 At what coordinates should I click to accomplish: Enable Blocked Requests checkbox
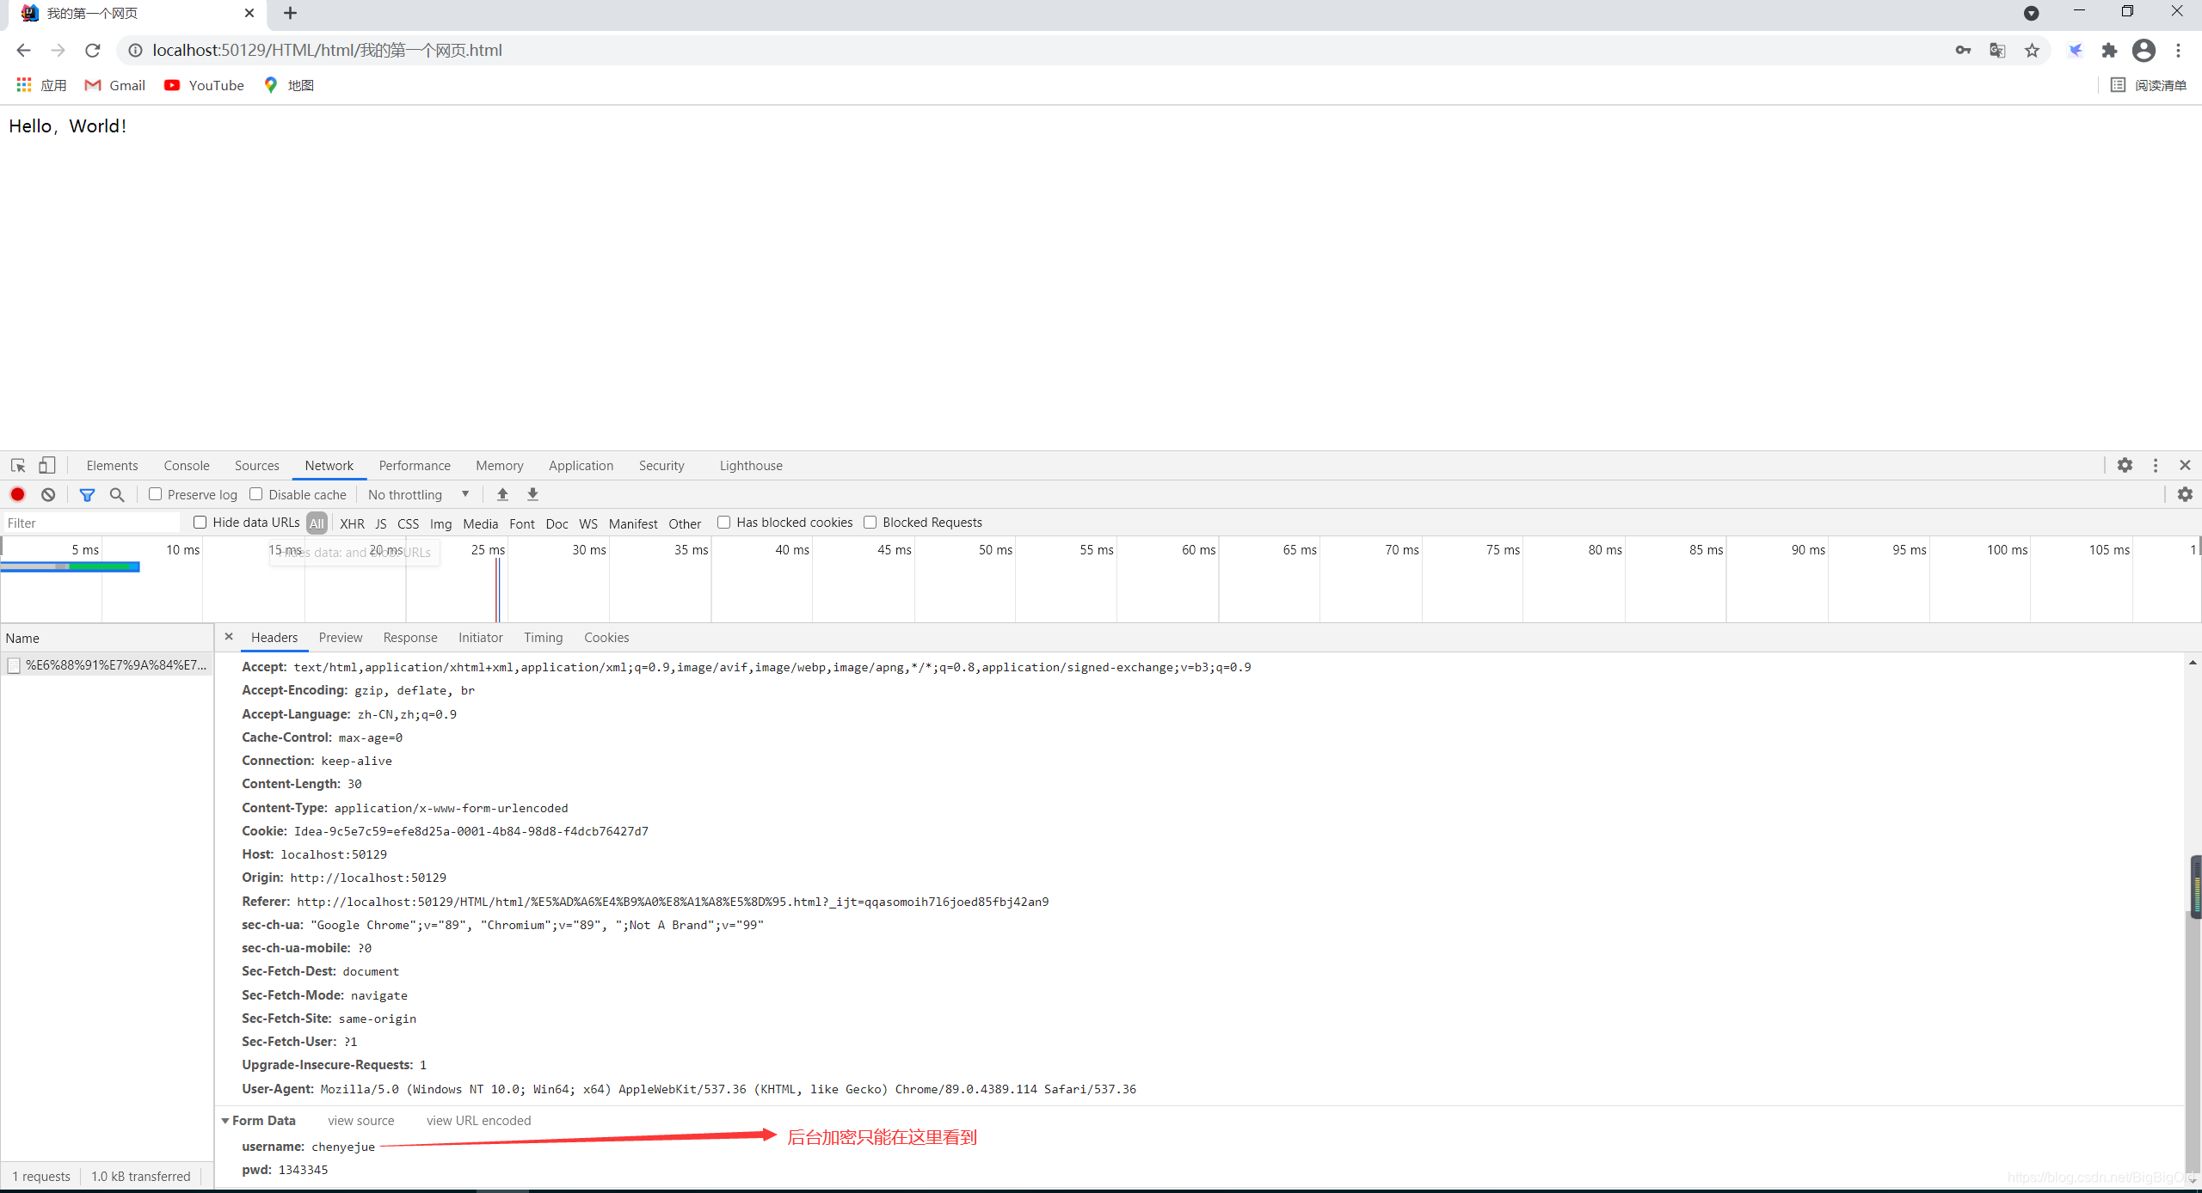(870, 523)
